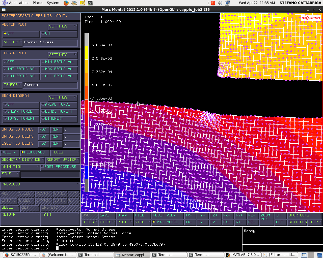This screenshot has width=323, height=258.
Task: Open the volume control tray icon
Action: (220, 3)
